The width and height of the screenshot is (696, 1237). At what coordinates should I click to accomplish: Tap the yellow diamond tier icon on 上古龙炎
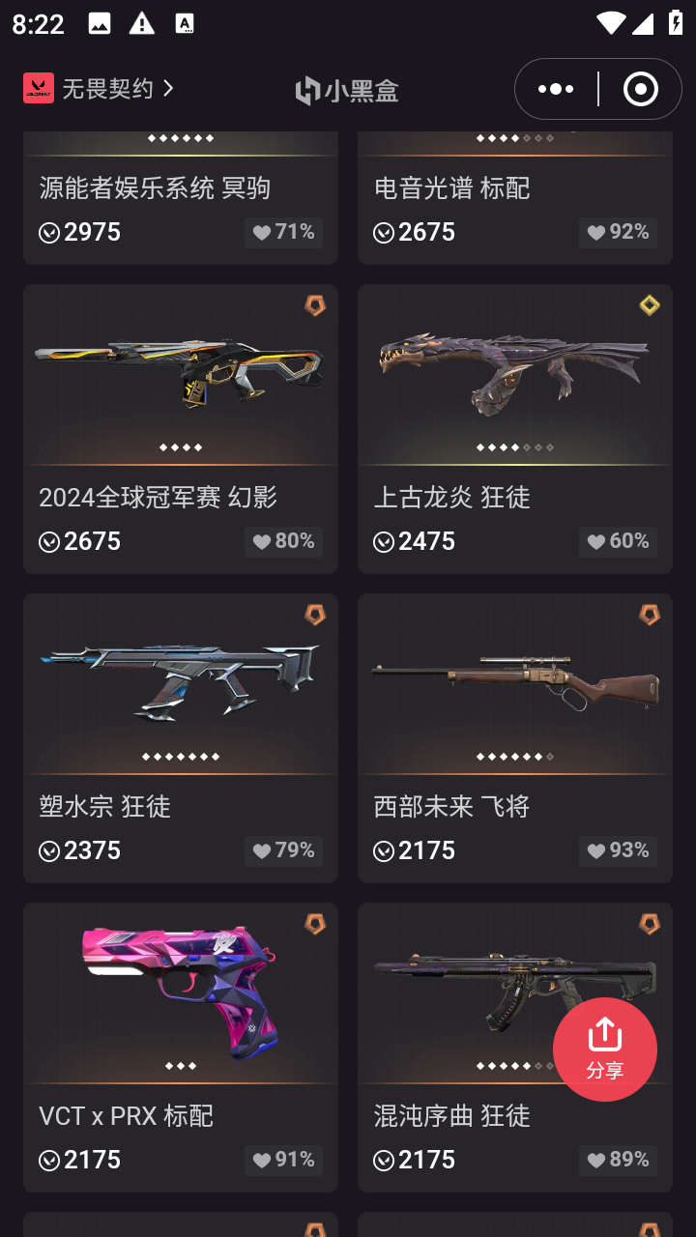coord(650,305)
